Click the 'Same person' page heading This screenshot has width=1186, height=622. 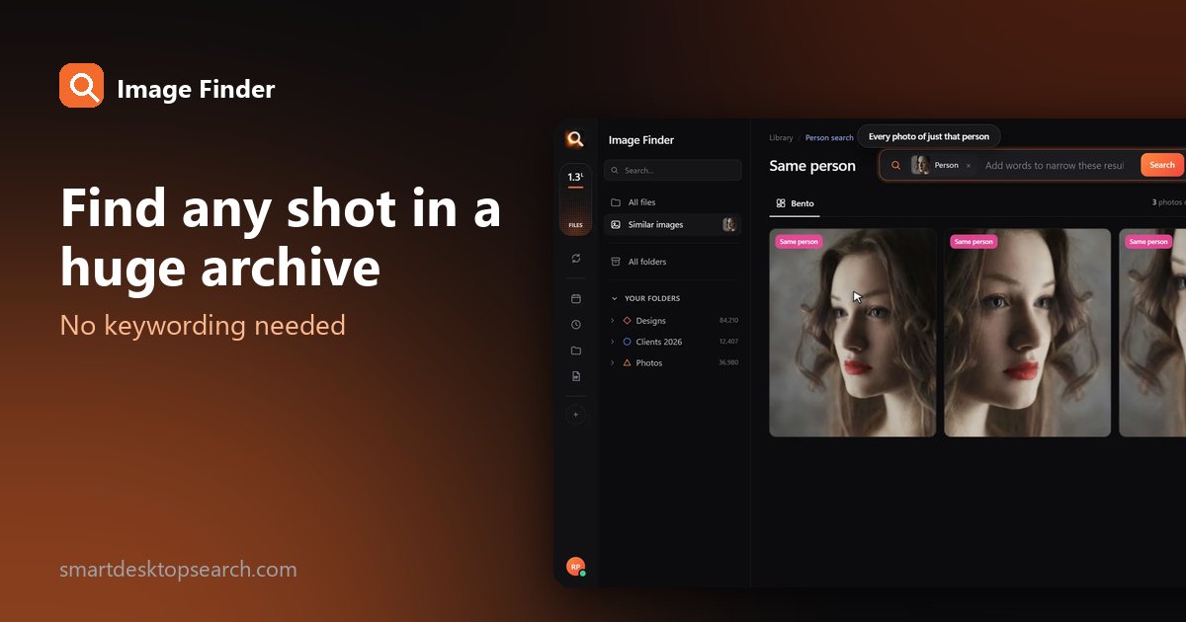[x=812, y=166]
